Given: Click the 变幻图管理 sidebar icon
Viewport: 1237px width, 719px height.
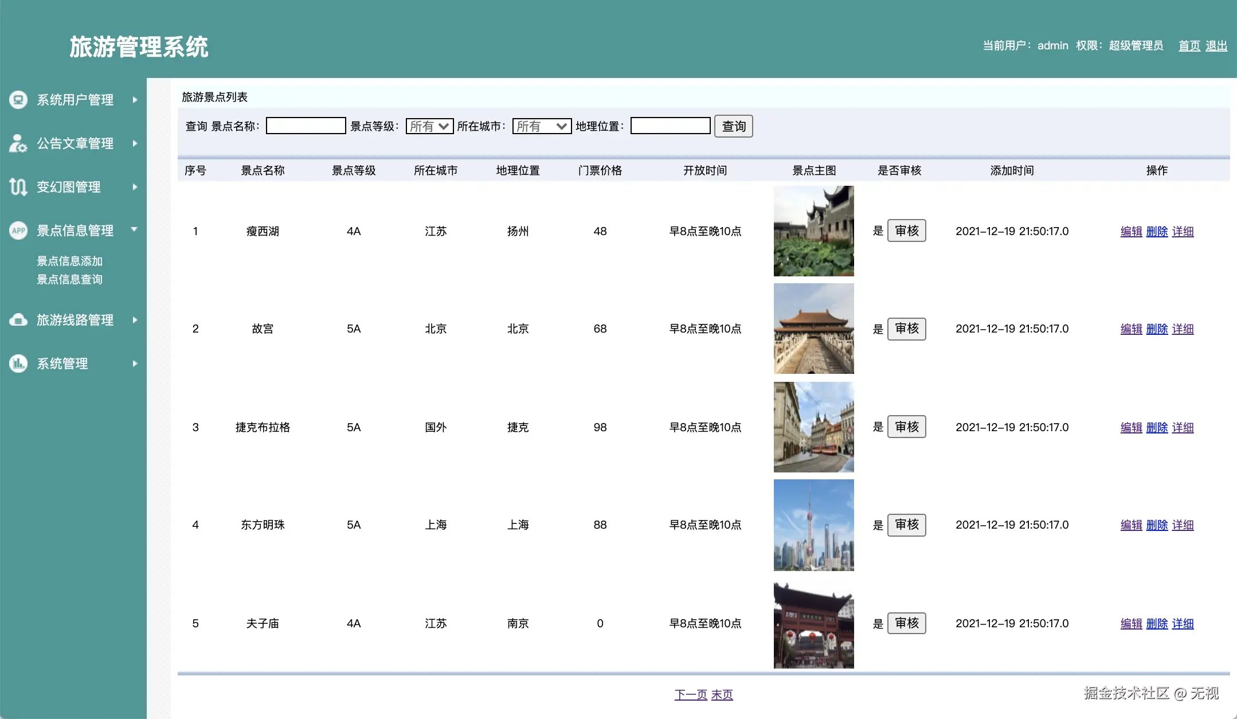Looking at the screenshot, I should click(18, 187).
